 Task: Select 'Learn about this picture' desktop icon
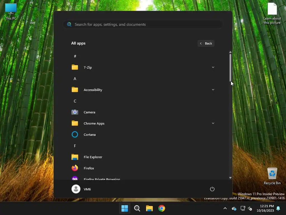pos(272,14)
